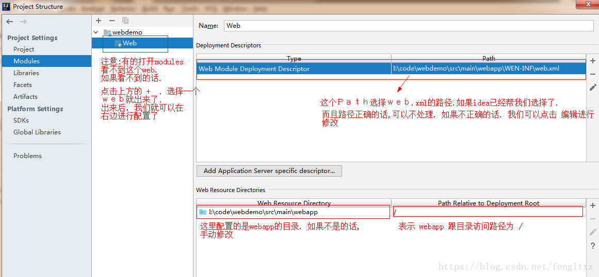Open the Problems section
Viewport: 599px width, 277px height.
tap(27, 155)
